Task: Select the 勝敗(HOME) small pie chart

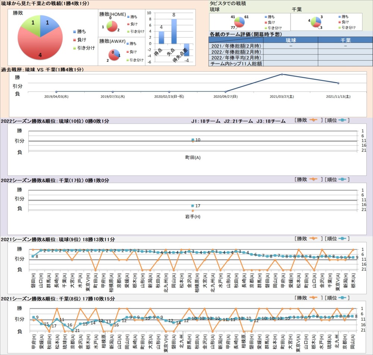Action: (112, 26)
